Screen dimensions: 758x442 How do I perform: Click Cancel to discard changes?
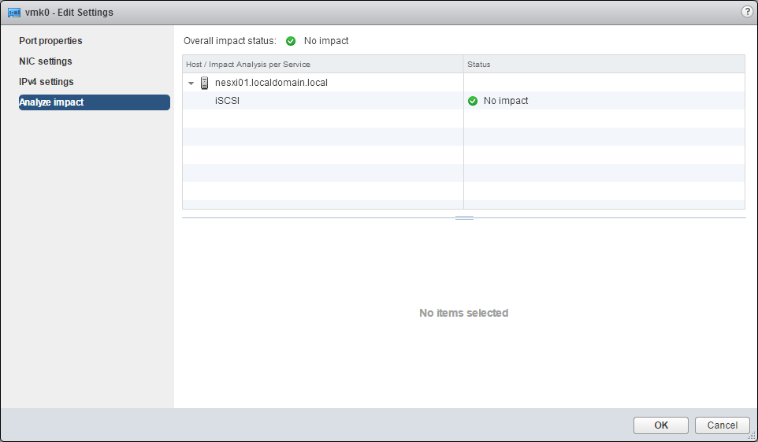pyautogui.click(x=722, y=425)
